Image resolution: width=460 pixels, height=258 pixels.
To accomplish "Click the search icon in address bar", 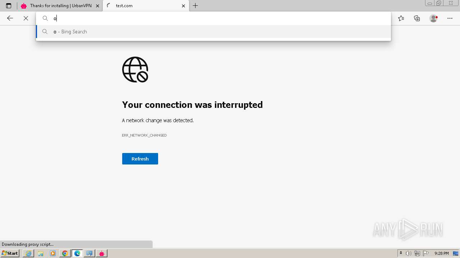I will pyautogui.click(x=45, y=18).
